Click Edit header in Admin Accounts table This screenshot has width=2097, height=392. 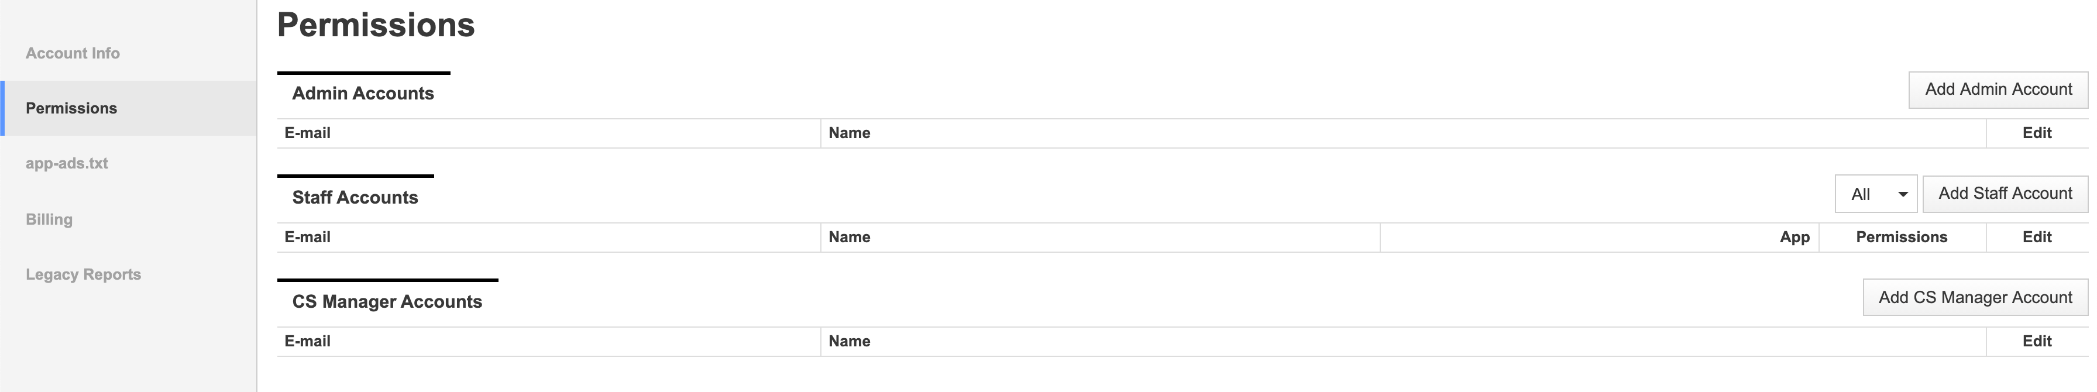[x=2037, y=133]
